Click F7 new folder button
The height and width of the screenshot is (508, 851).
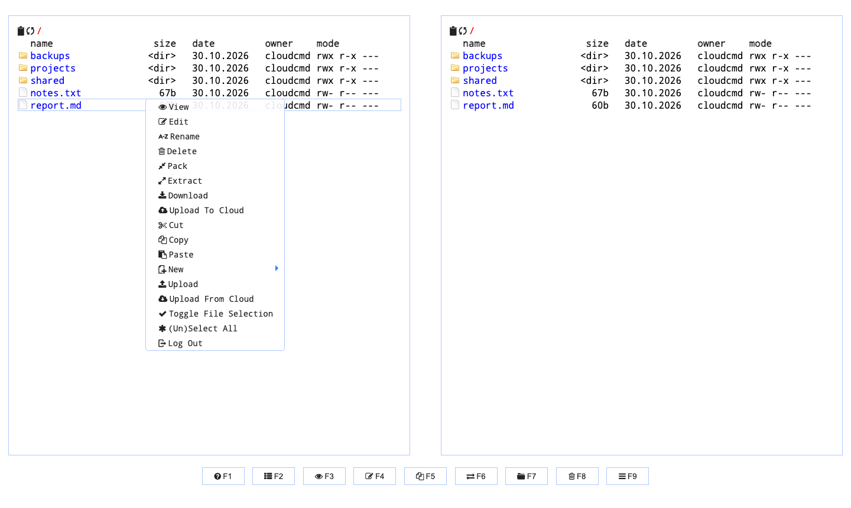point(527,476)
